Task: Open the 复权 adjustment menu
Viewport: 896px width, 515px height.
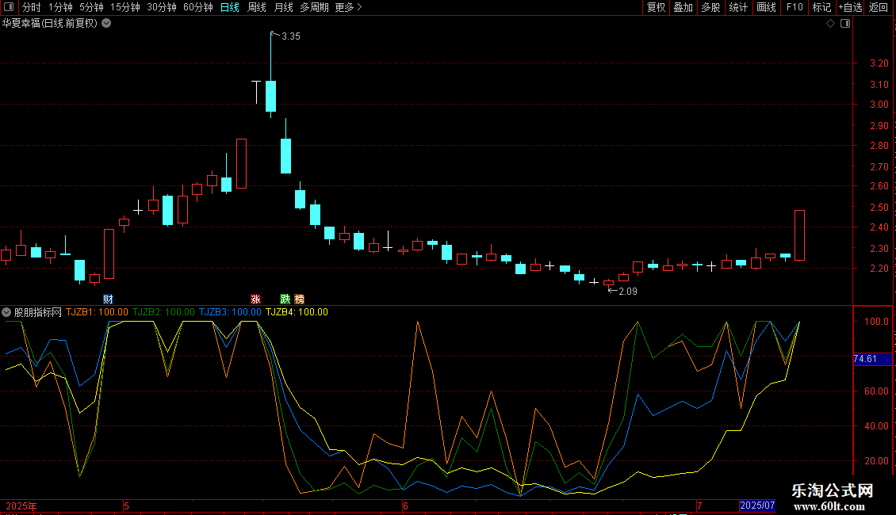Action: point(656,7)
